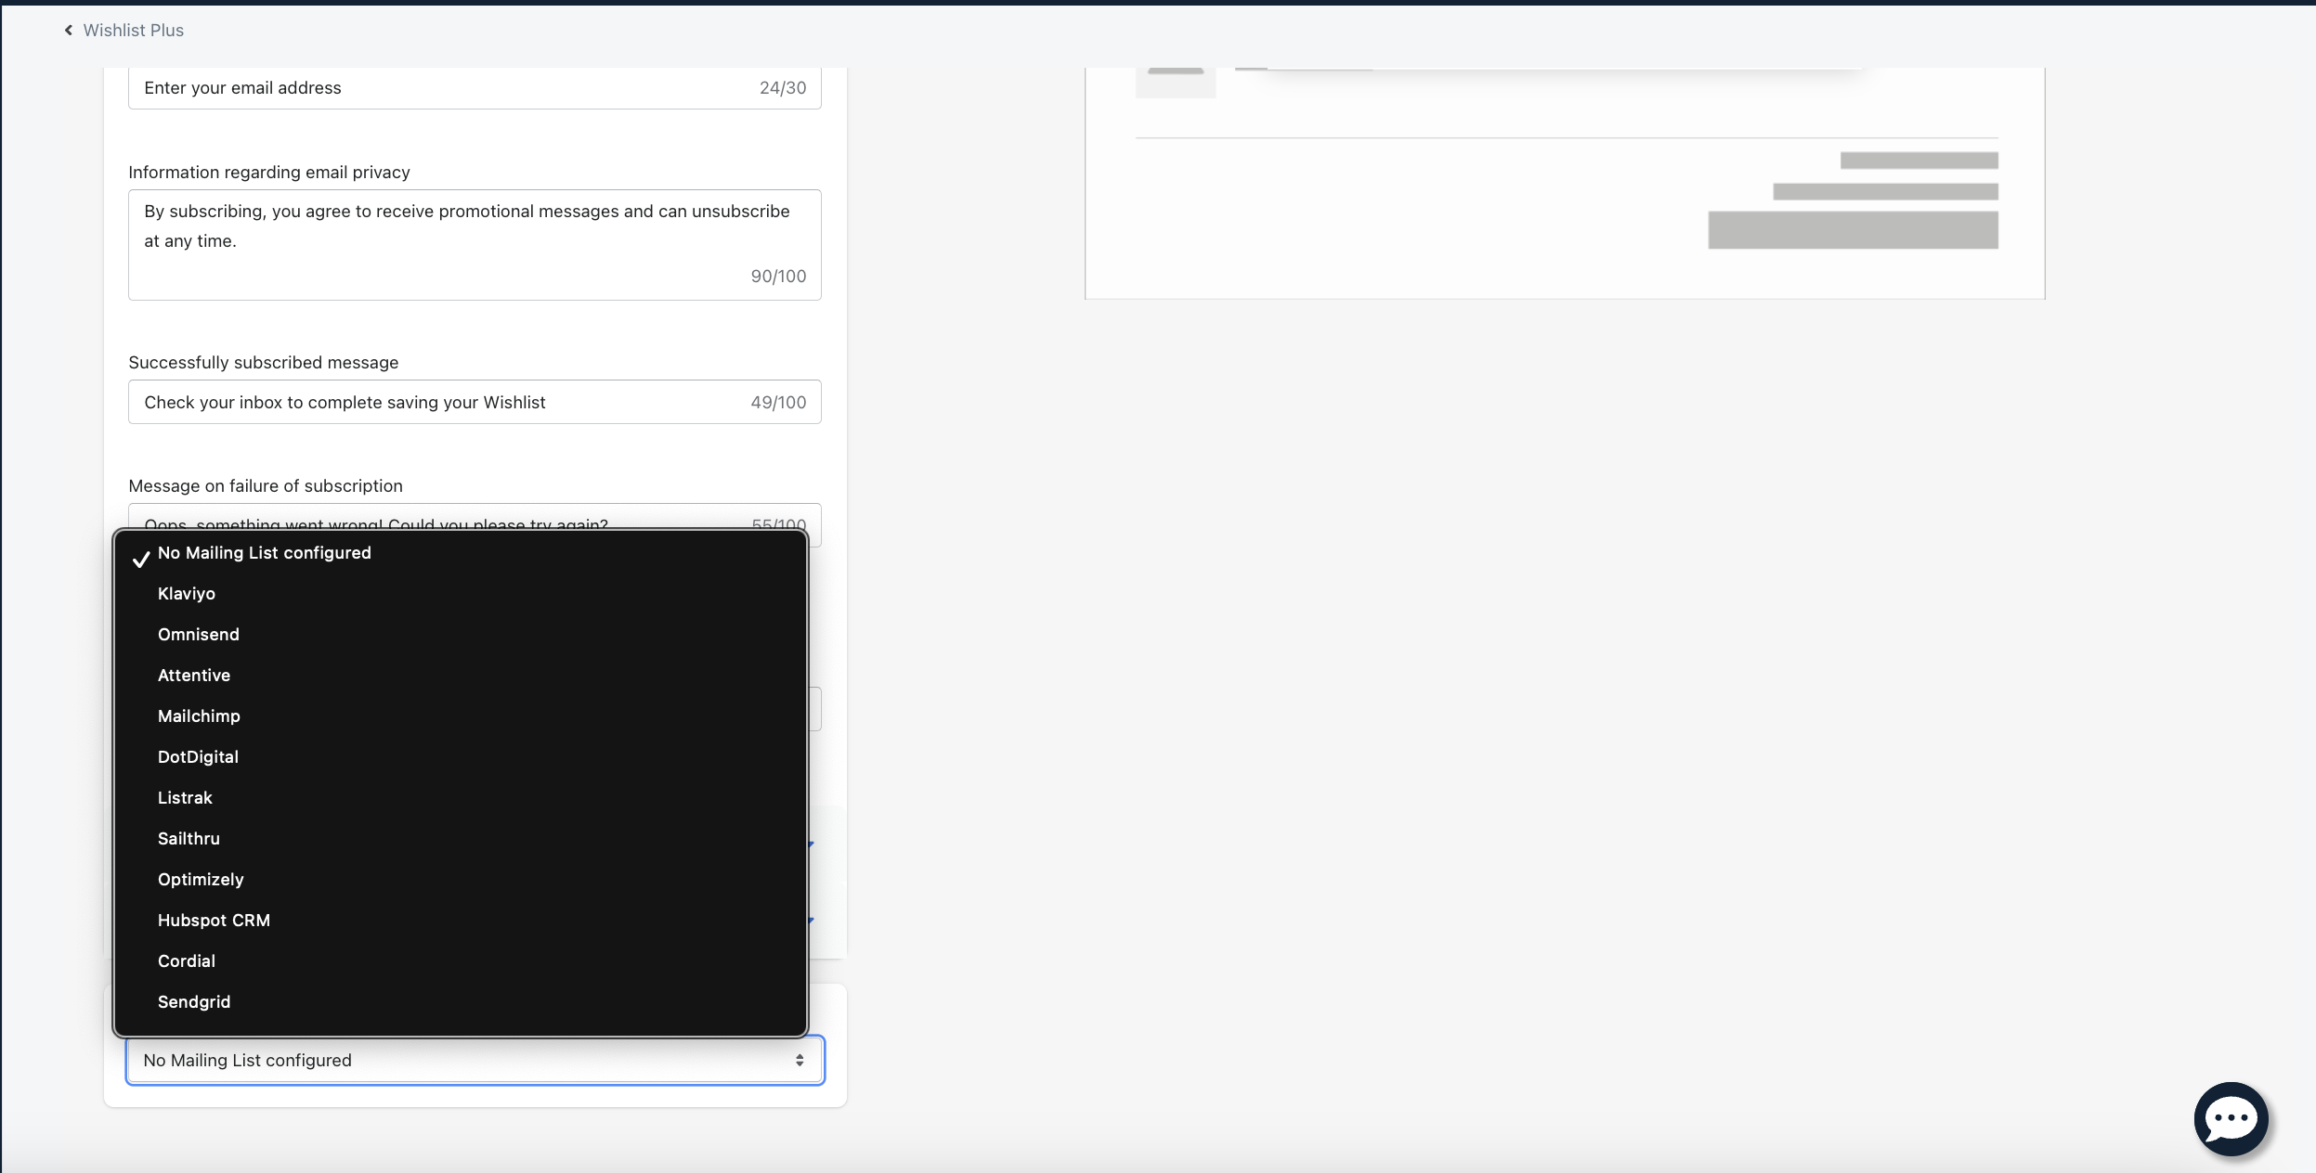Pick Attentive in the dropdown list
The width and height of the screenshot is (2316, 1173).
[194, 676]
